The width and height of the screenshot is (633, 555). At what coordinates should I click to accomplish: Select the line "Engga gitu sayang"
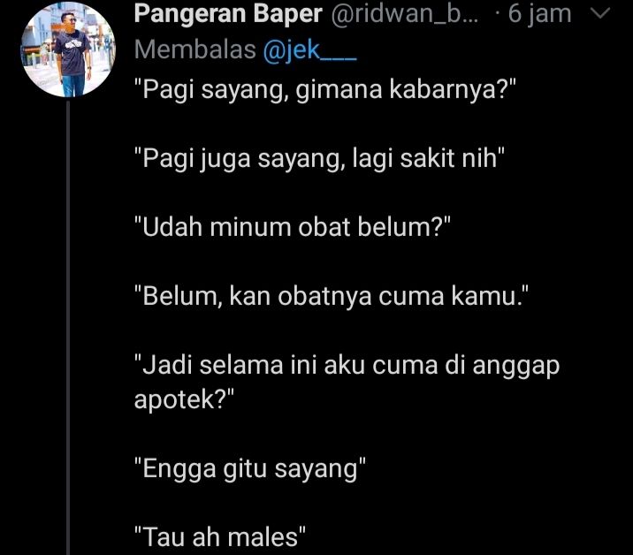click(250, 469)
